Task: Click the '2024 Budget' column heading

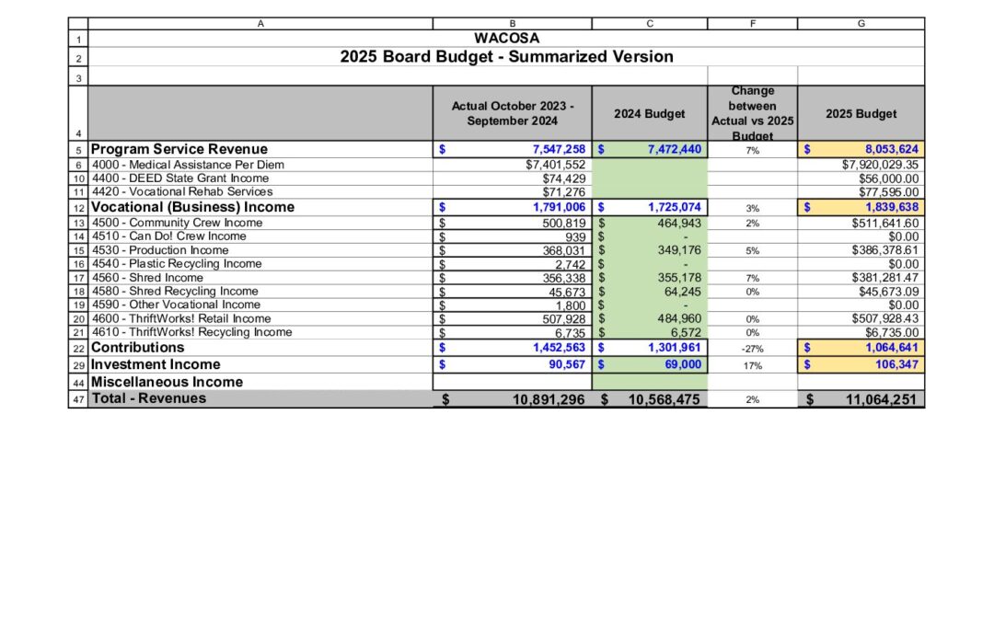Action: pos(650,113)
